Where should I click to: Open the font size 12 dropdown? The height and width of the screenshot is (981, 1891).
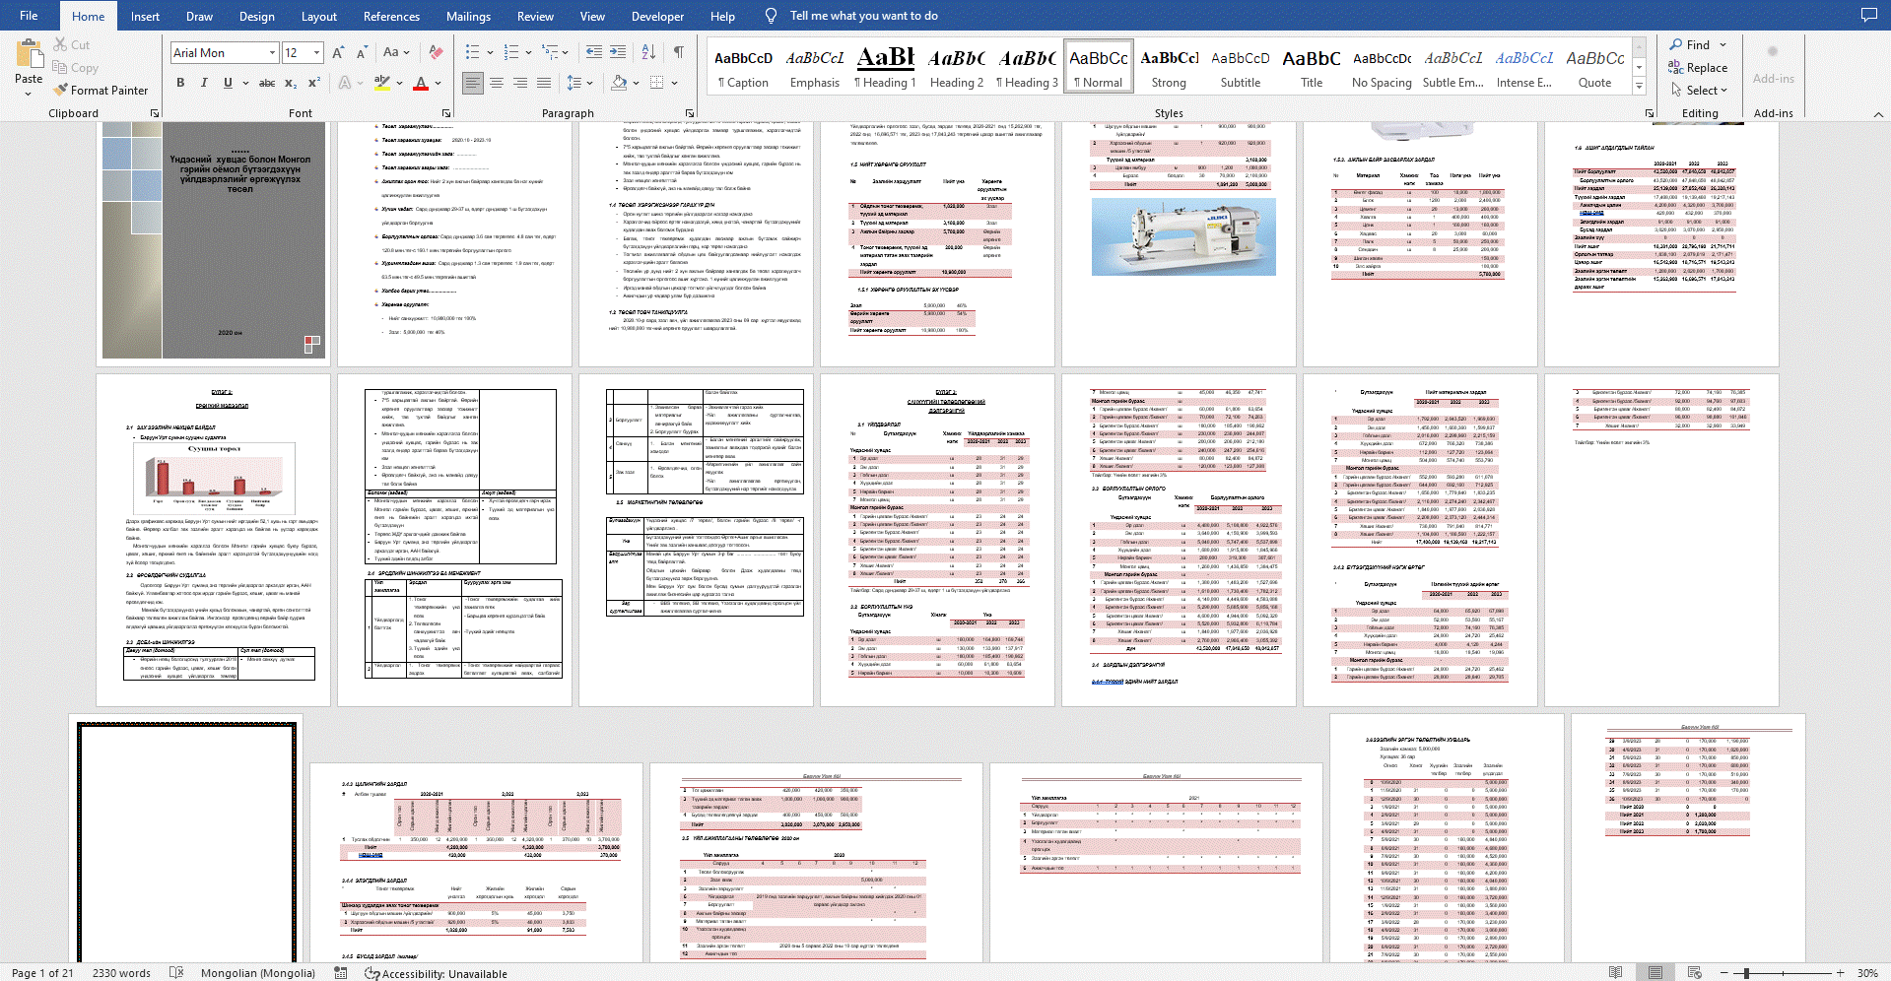point(317,52)
